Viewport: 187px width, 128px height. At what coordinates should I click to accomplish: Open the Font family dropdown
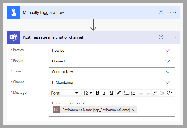(x=65, y=93)
